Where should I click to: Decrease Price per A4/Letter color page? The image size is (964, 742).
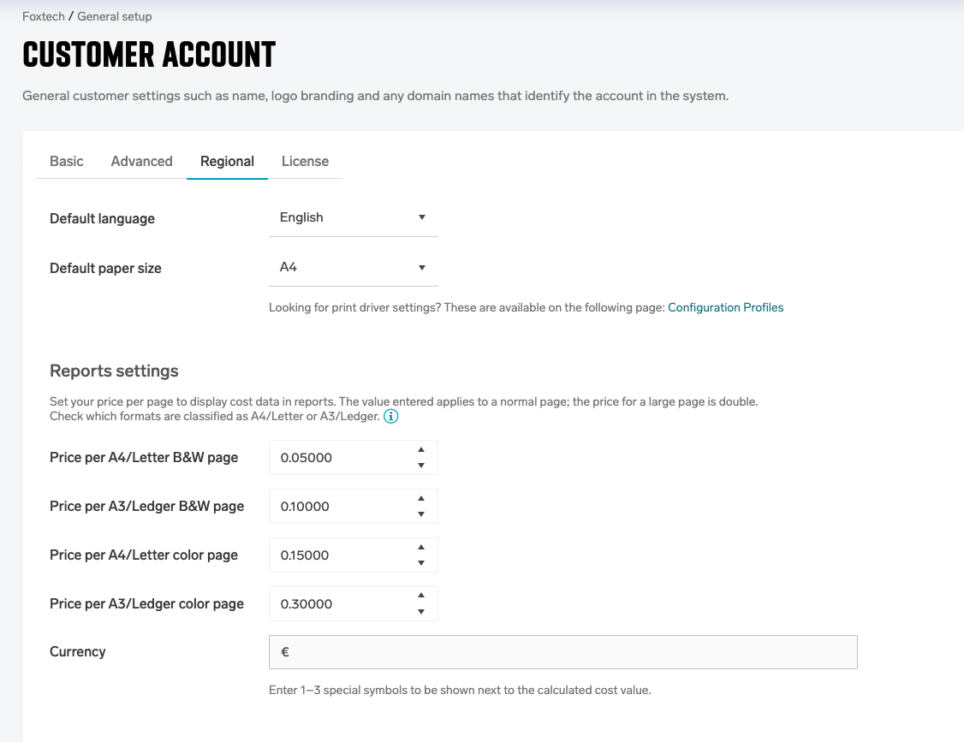coord(420,563)
